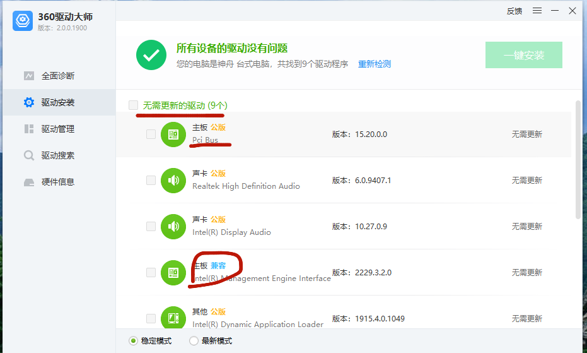Click the driver list vertical scrollbar
Image resolution: width=587 pixels, height=353 pixels.
(x=578, y=159)
